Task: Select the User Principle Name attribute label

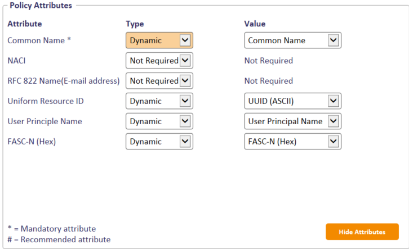Action: coord(45,121)
